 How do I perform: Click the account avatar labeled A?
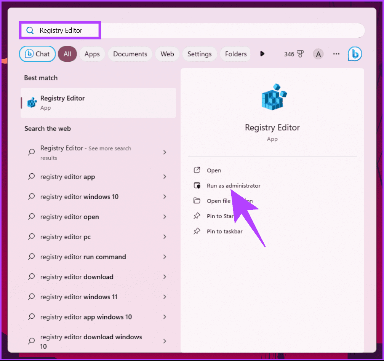point(318,54)
